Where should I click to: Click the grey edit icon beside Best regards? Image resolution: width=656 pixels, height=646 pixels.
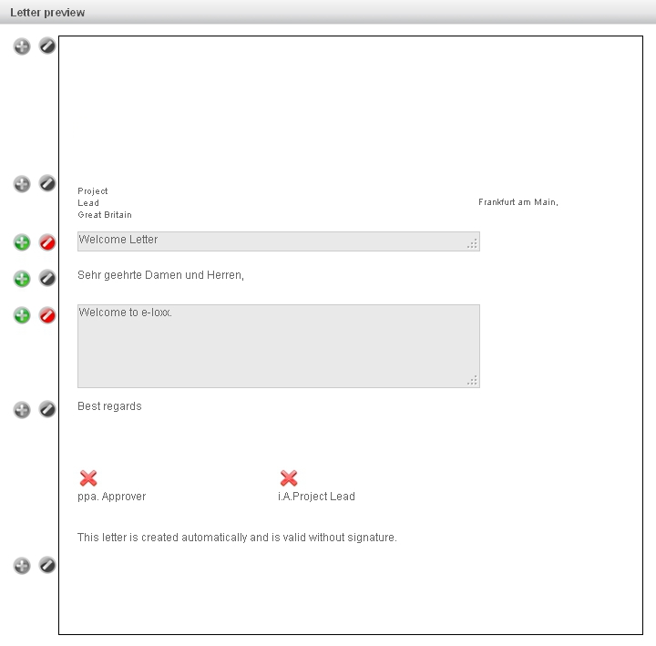tap(47, 409)
